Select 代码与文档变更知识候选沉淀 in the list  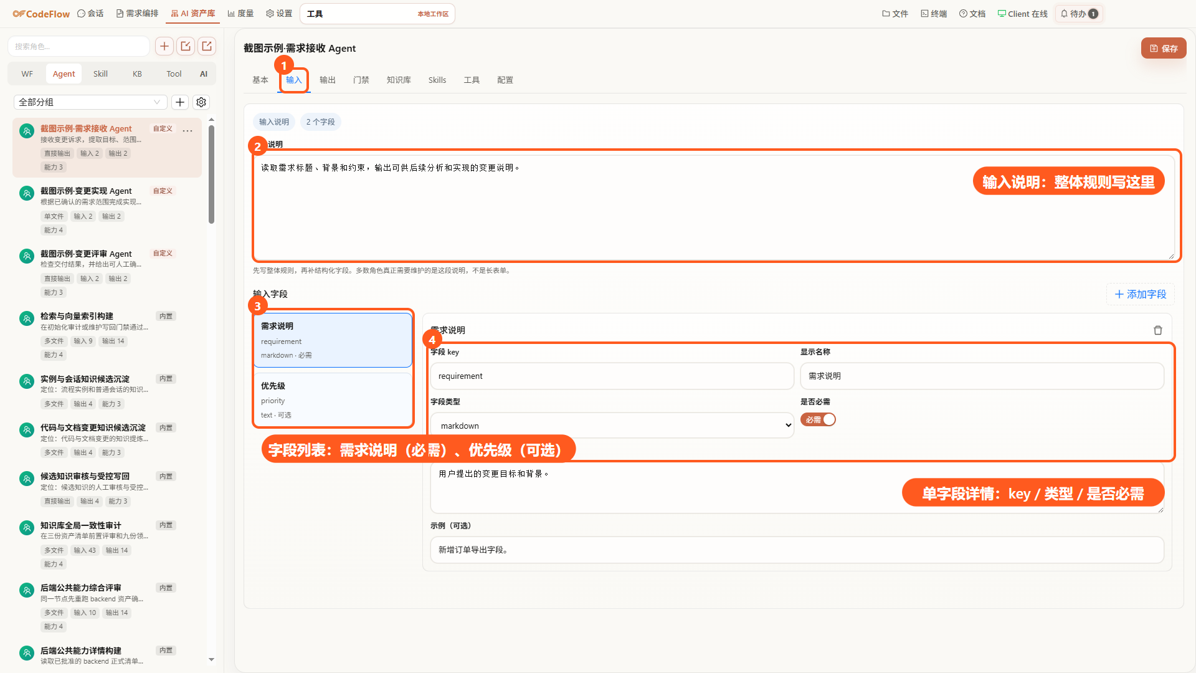(x=107, y=440)
